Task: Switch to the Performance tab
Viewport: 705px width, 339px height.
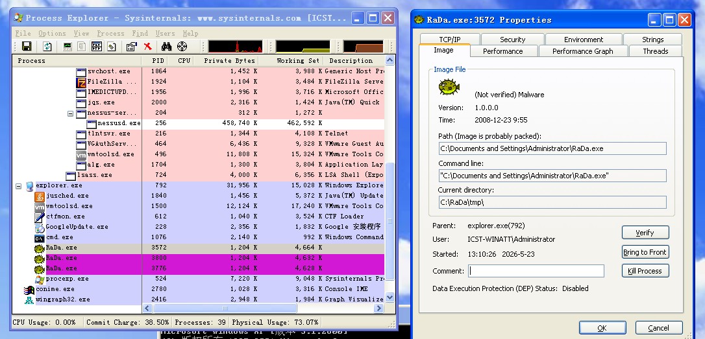Action: coord(502,51)
